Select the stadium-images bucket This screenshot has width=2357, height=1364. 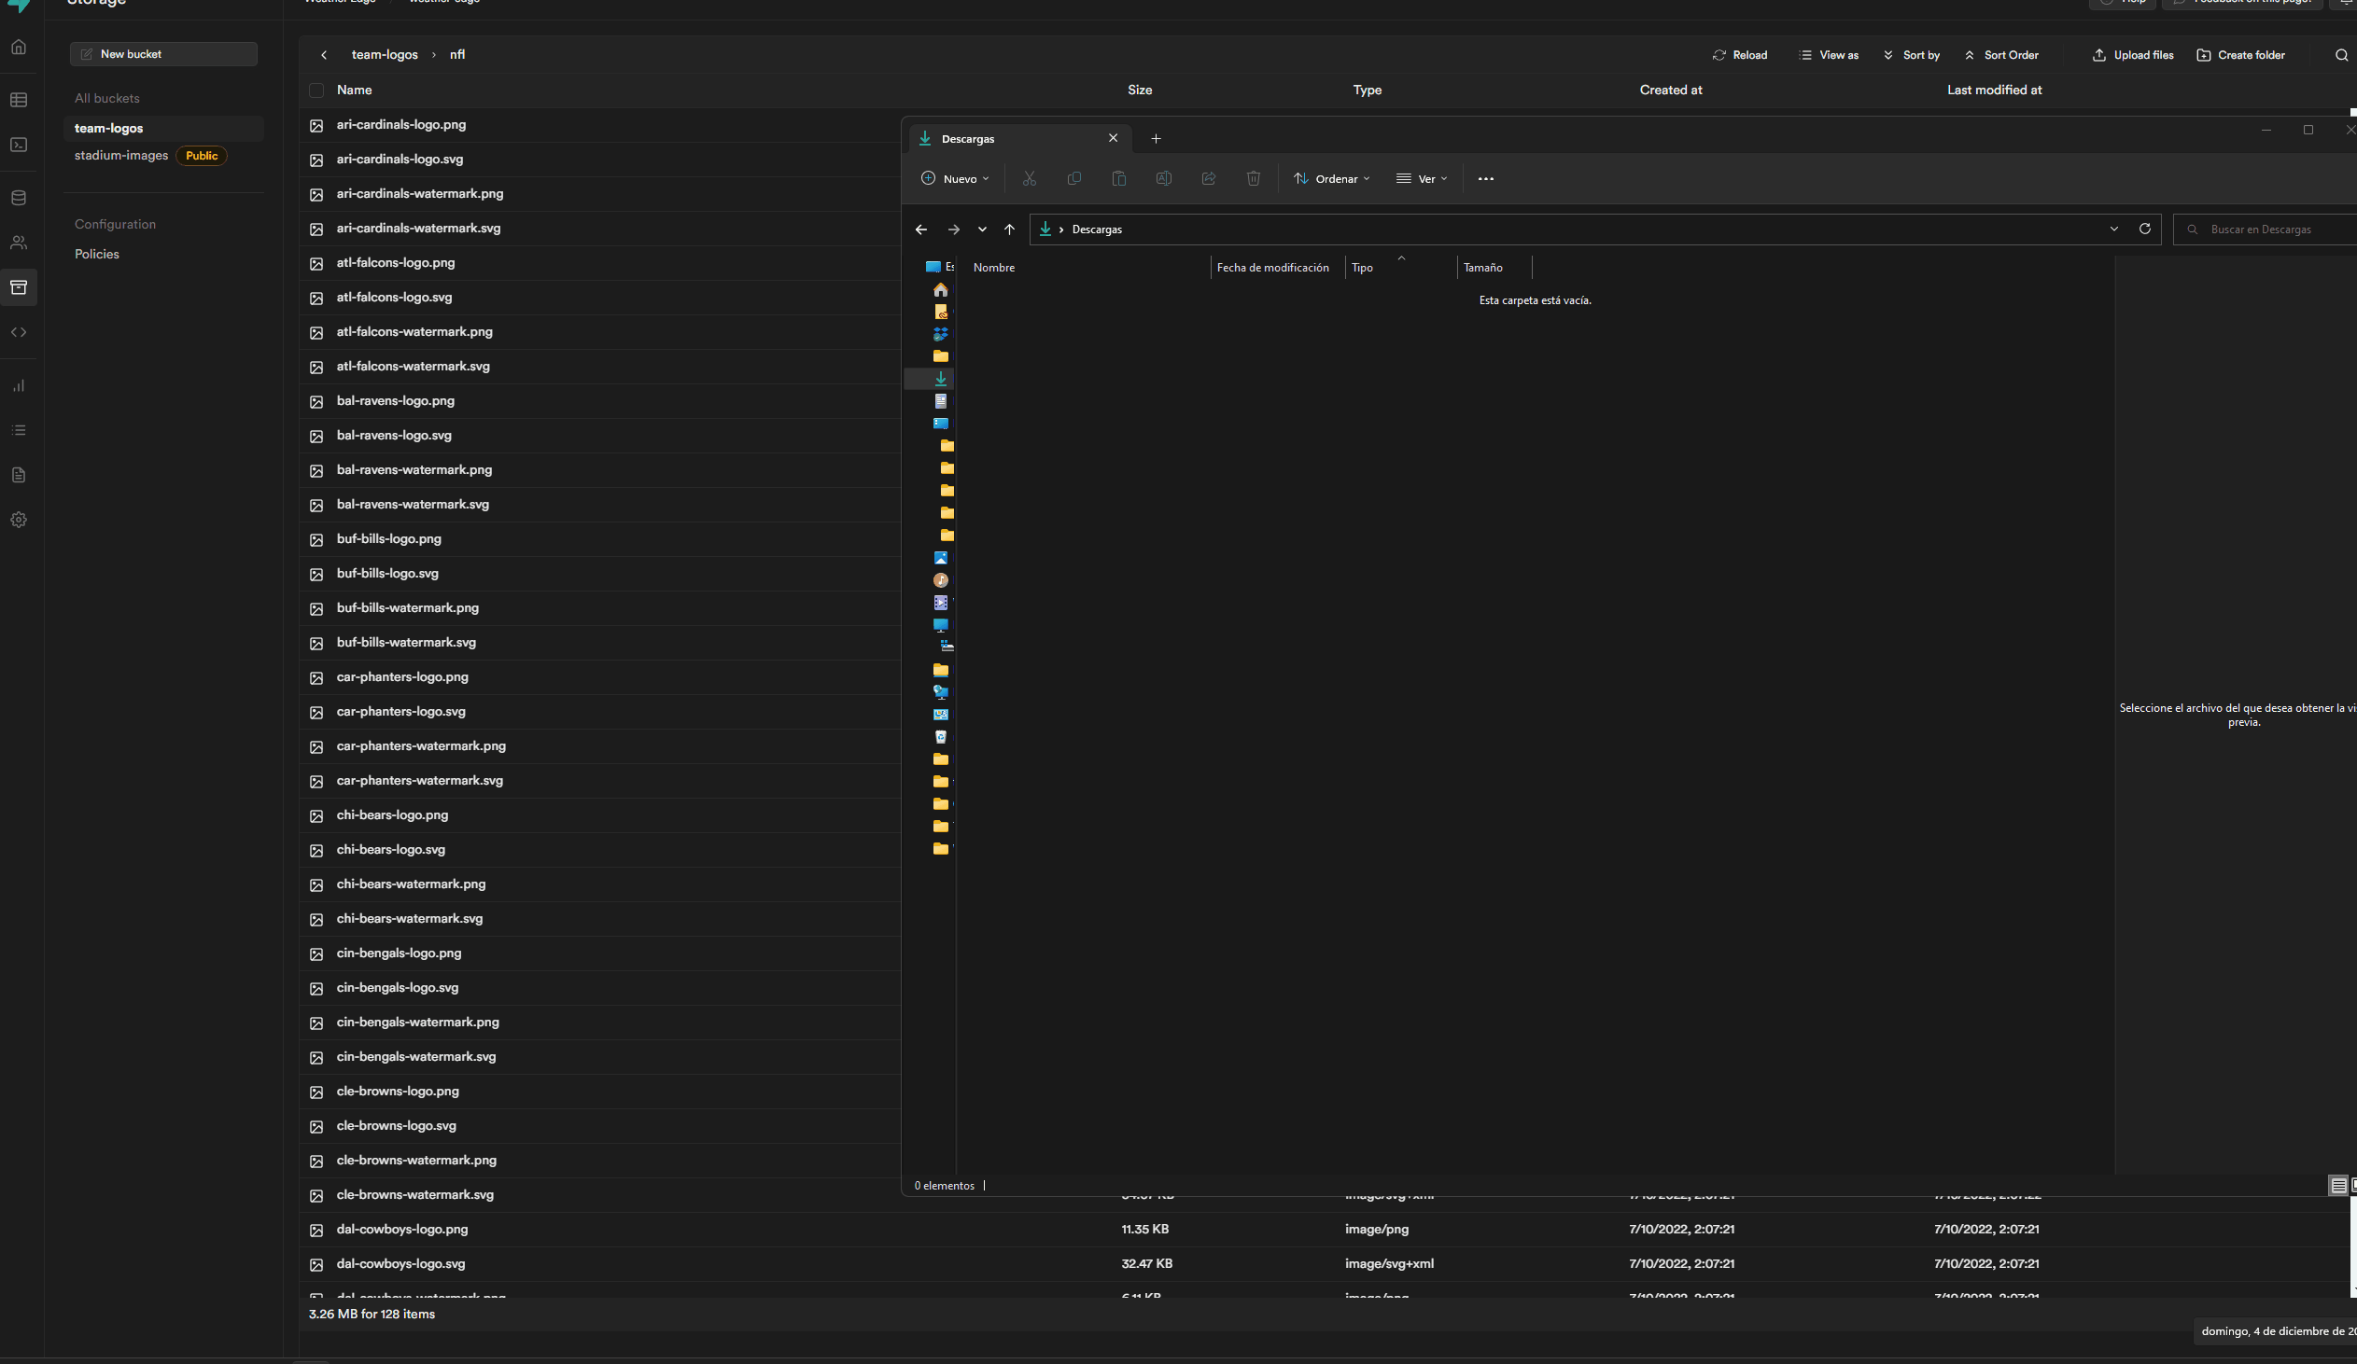click(121, 155)
